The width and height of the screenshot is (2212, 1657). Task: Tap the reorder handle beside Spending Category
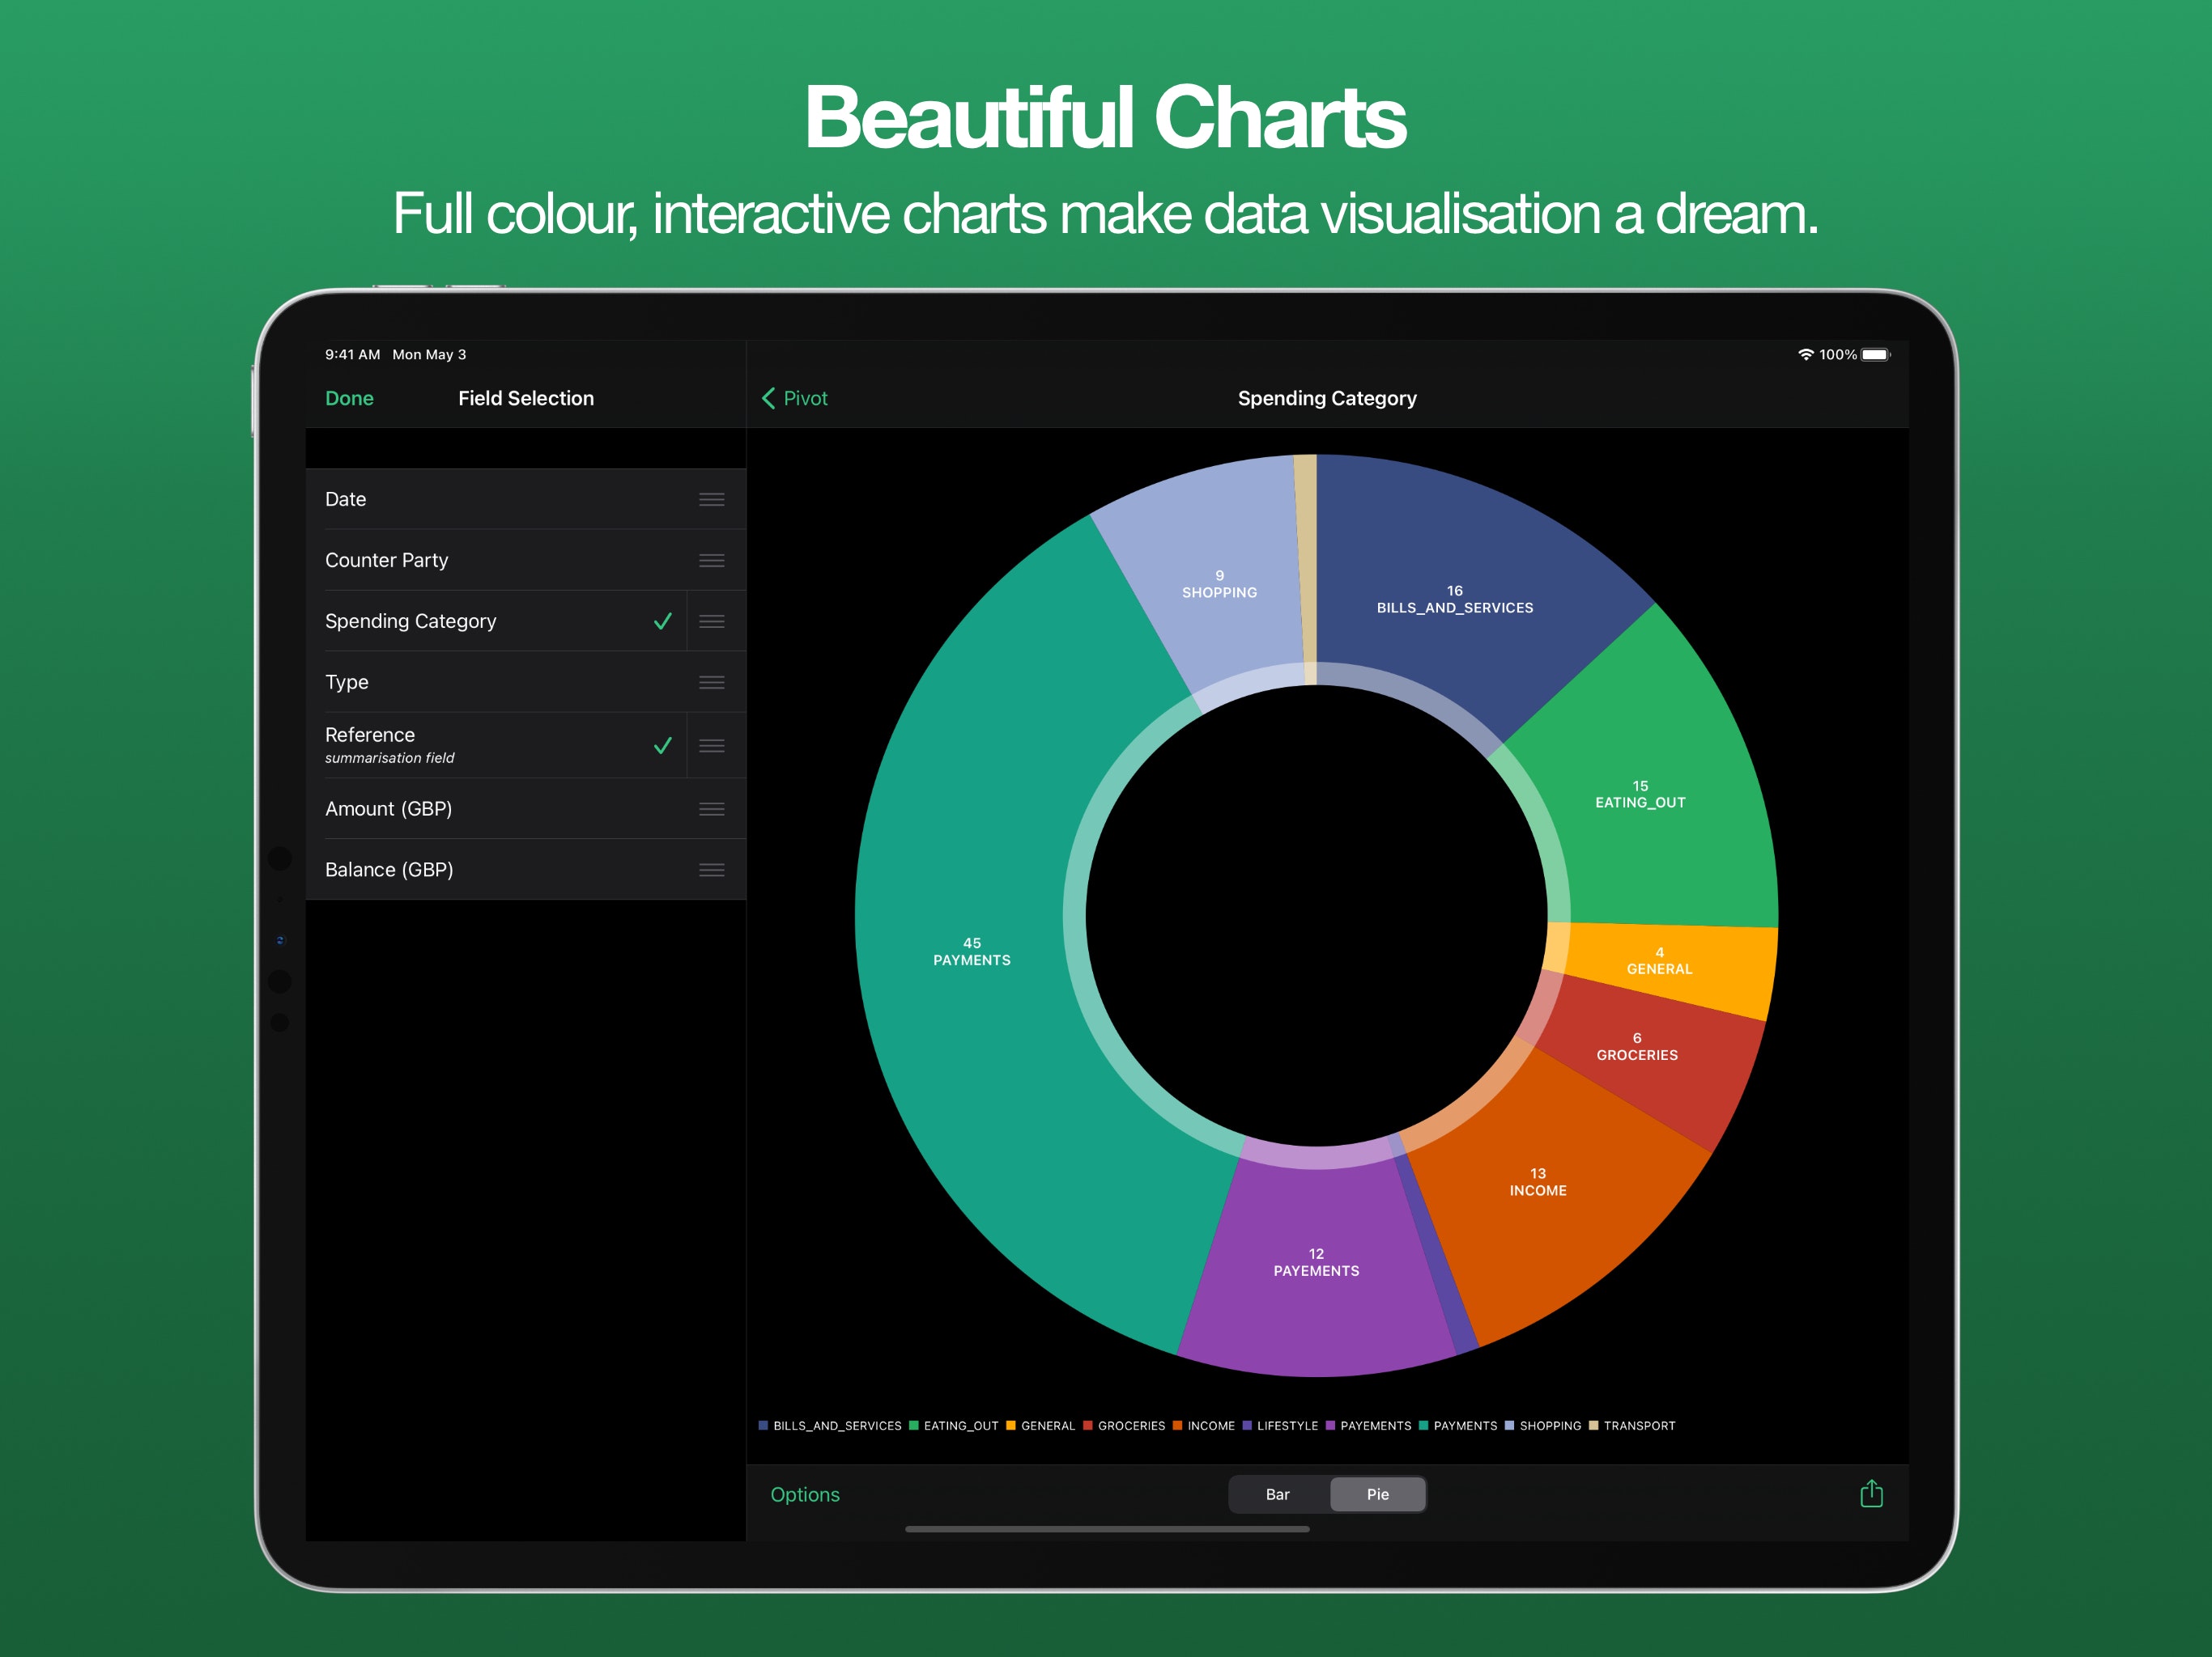click(712, 621)
